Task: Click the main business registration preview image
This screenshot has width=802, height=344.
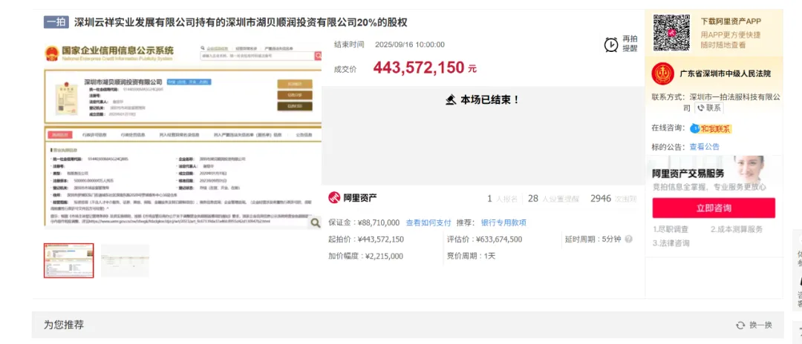Action: pos(183,135)
